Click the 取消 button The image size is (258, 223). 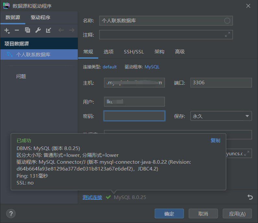[203, 214]
